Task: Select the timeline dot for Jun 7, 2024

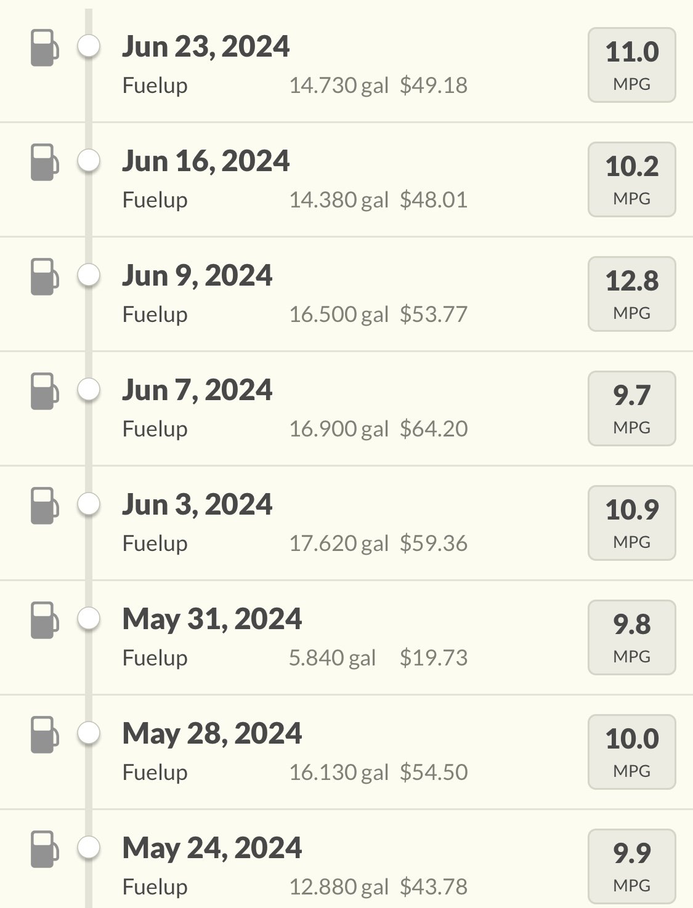Action: [x=89, y=390]
